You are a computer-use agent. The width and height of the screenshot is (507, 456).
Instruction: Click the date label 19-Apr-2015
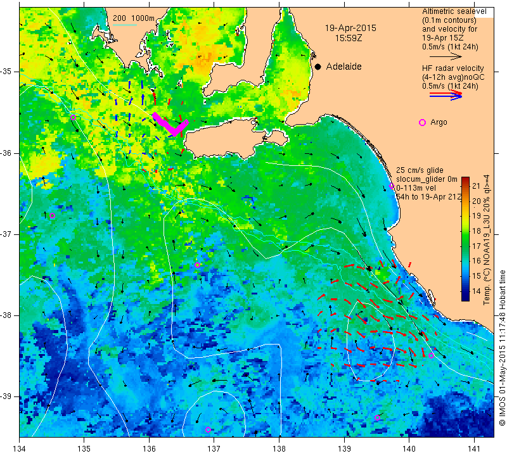350,28
